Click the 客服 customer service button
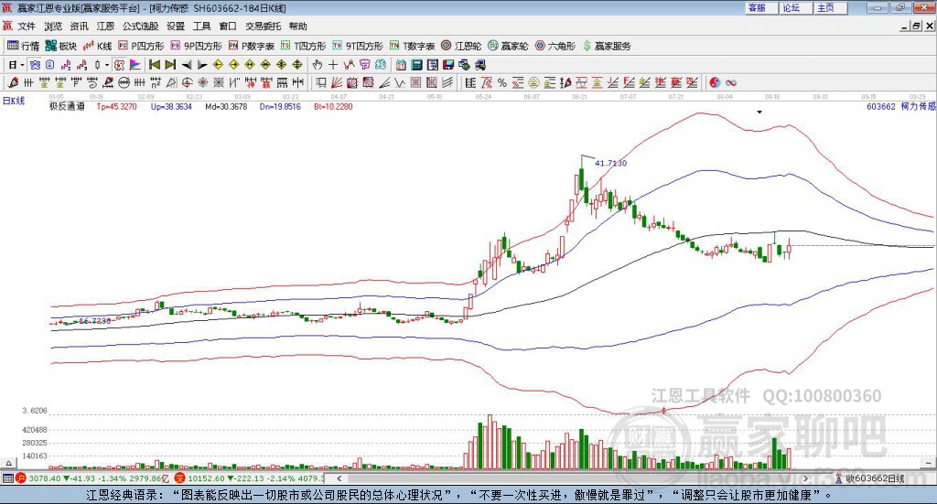This screenshot has width=937, height=504. (760, 7)
